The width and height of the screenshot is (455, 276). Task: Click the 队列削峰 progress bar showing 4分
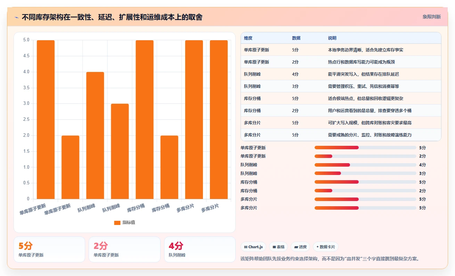tap(365, 165)
